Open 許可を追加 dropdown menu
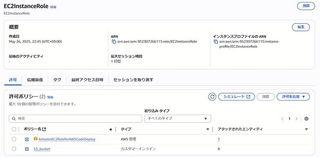320x158 pixels. click(293, 97)
